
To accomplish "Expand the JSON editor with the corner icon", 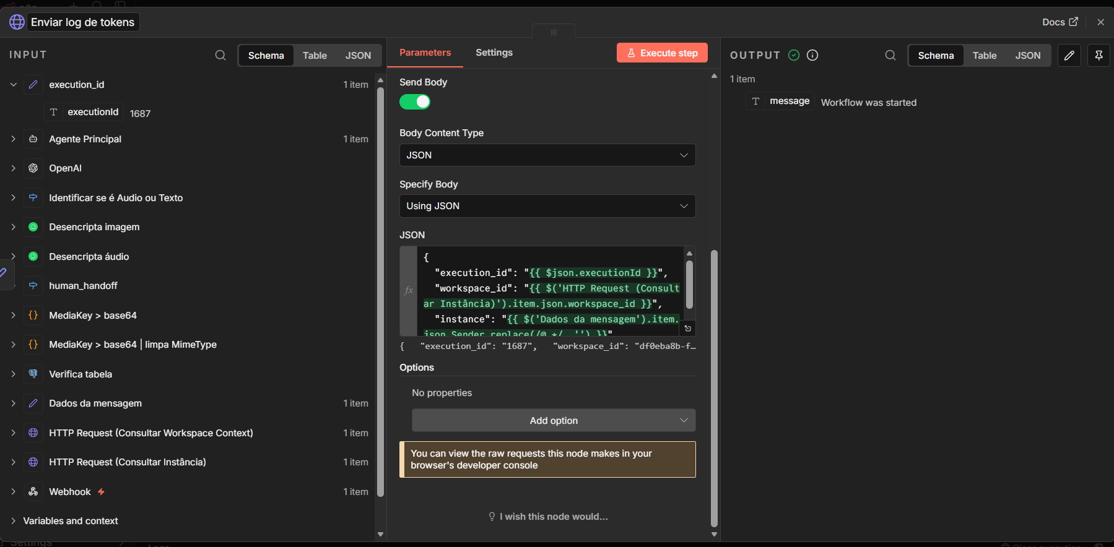I will [688, 329].
